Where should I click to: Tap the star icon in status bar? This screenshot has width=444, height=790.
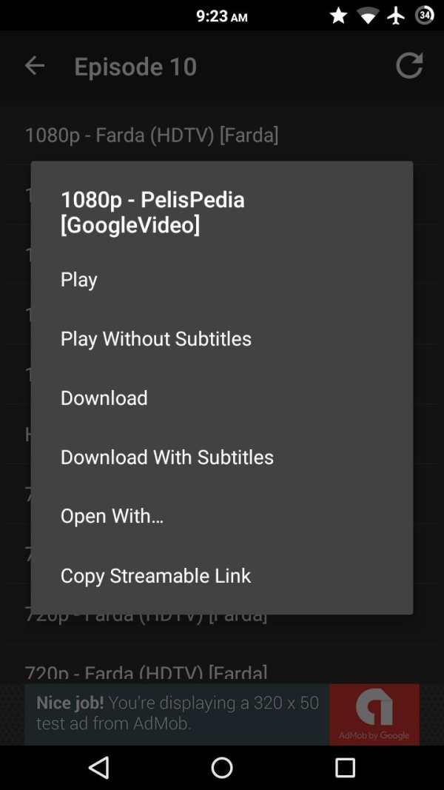point(339,16)
